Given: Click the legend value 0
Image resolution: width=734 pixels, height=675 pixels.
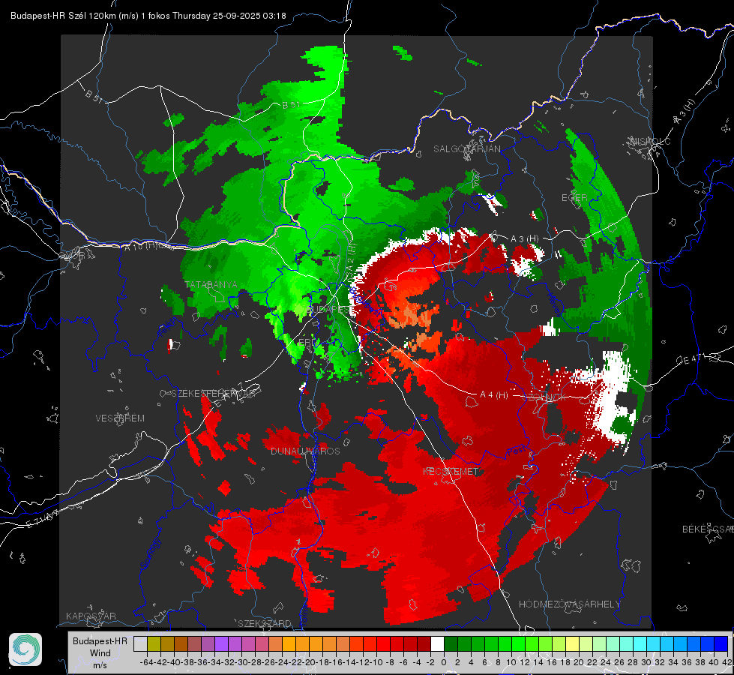Looking at the screenshot, I should [x=444, y=662].
